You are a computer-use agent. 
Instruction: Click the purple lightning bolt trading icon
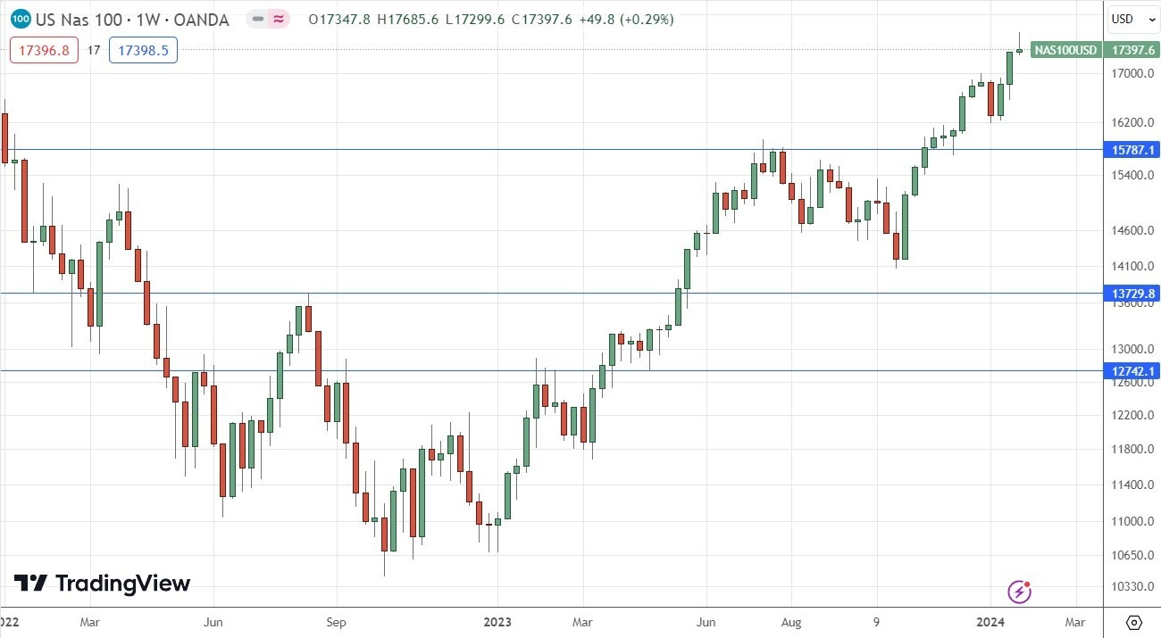pos(1019,592)
